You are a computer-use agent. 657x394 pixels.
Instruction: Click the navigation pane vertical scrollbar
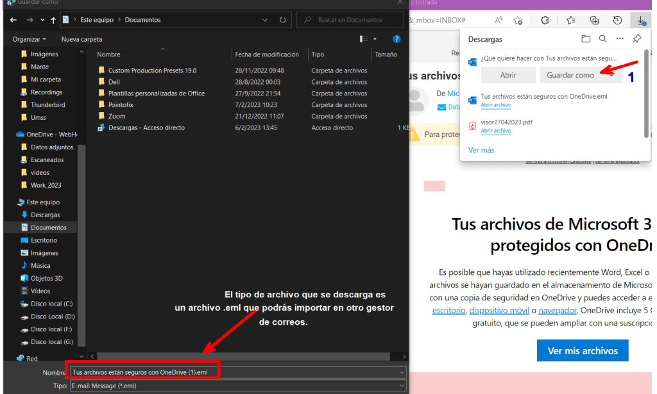pos(81,245)
